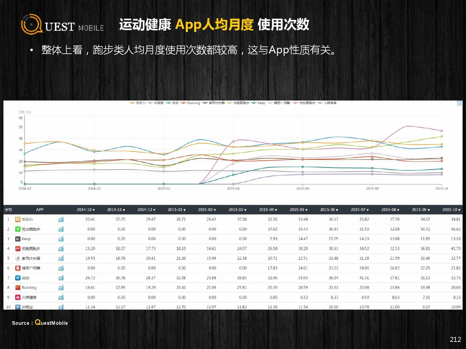Click the trend chart icon for Running
466x349 pixels.
tap(61, 288)
